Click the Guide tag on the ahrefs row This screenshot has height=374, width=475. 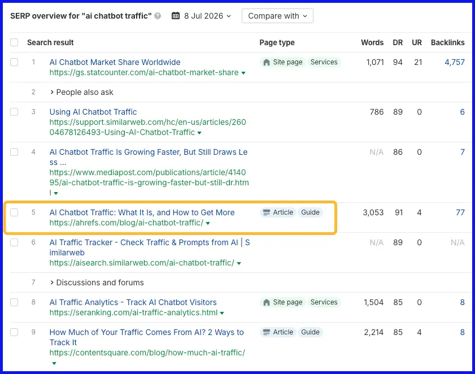click(310, 212)
